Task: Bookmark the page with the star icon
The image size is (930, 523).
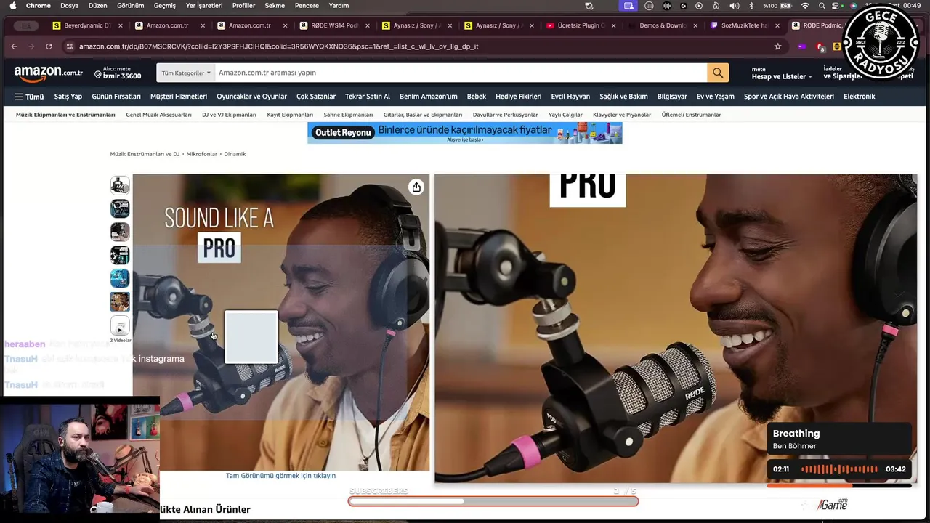Action: tap(778, 46)
